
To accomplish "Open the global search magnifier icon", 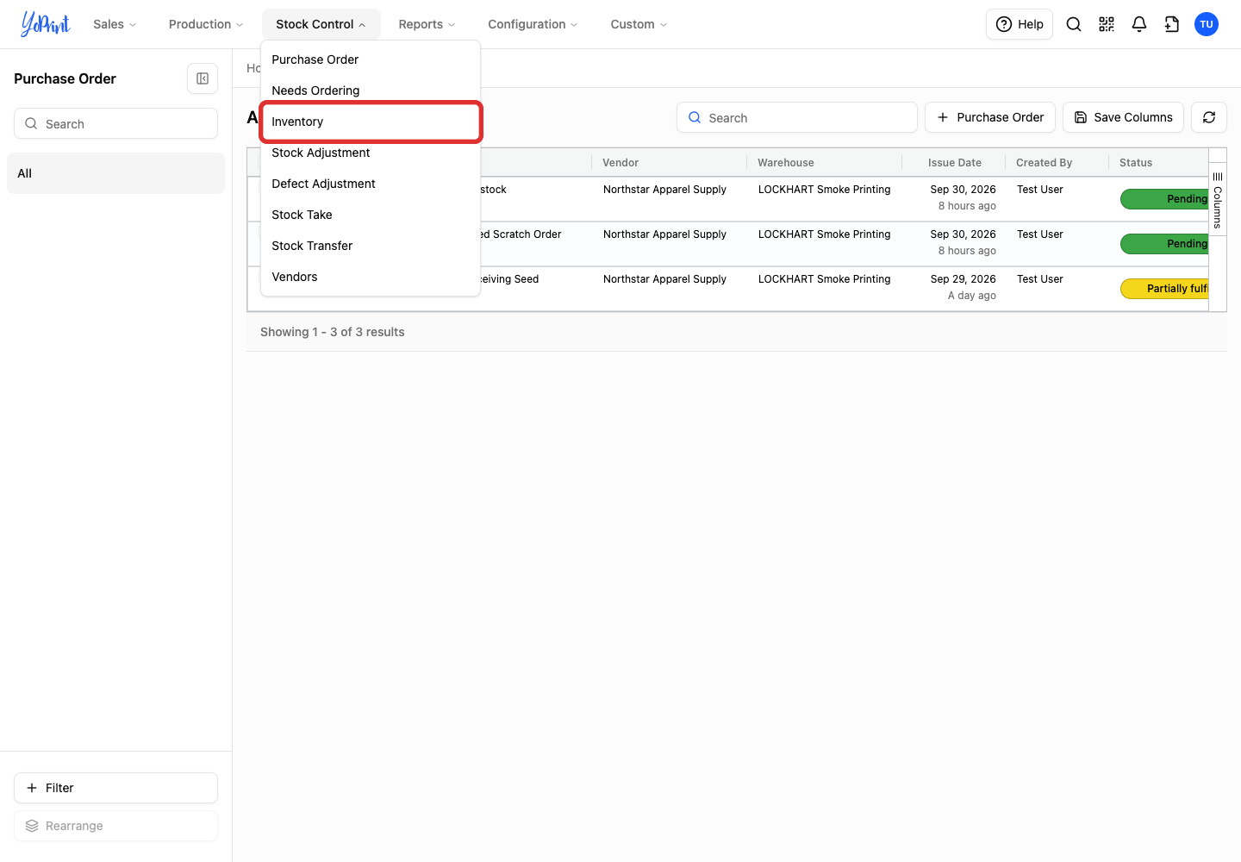I will point(1074,24).
